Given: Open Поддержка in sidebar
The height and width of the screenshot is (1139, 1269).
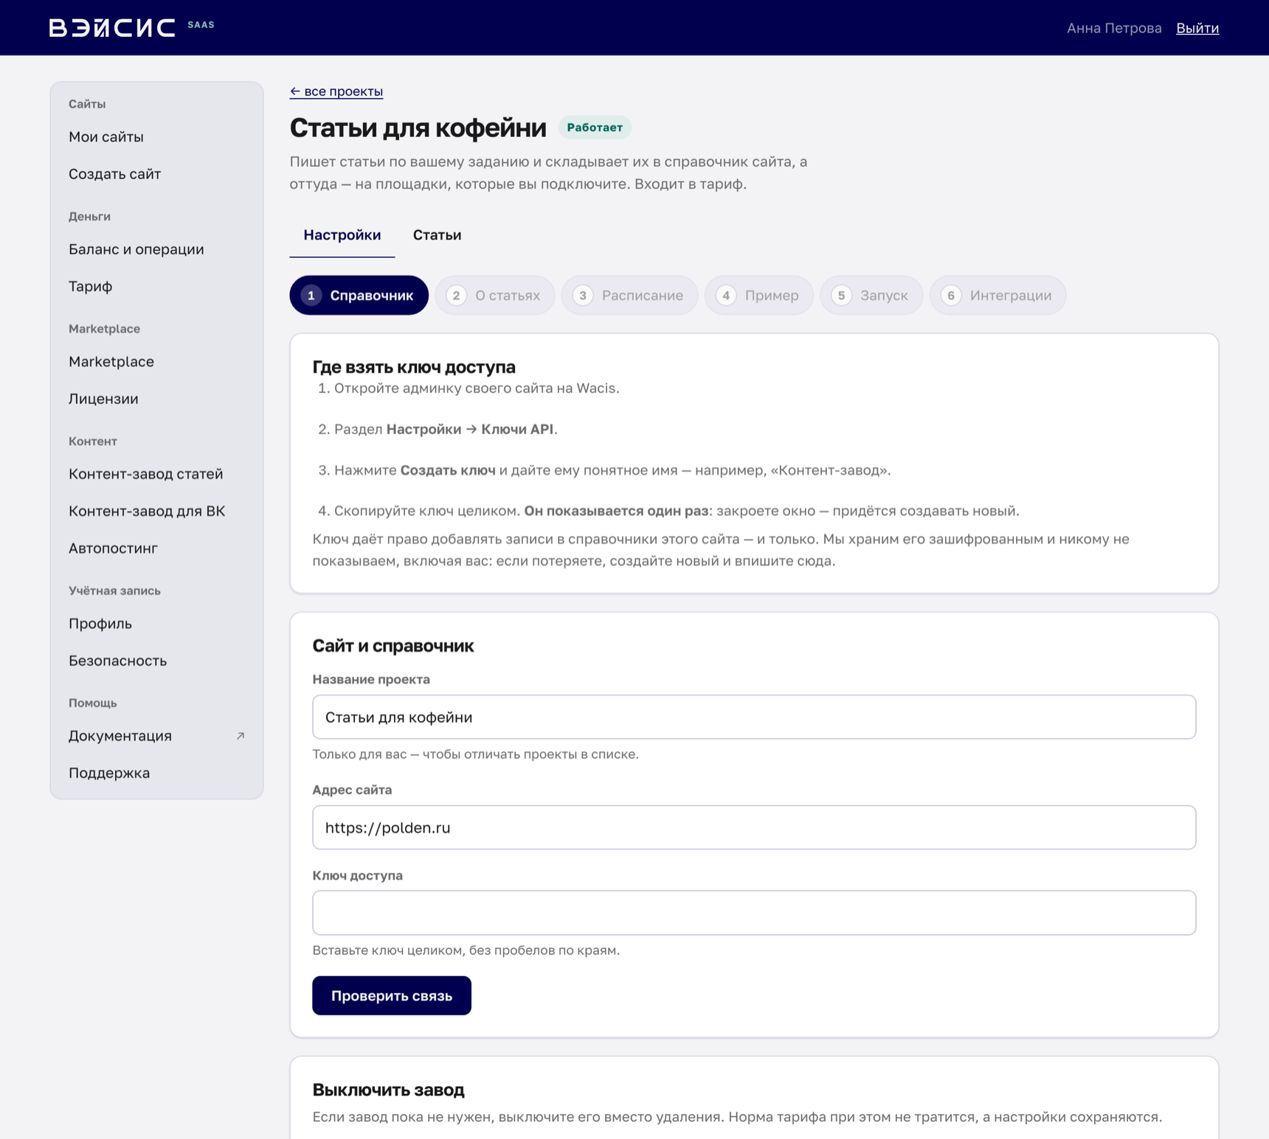Looking at the screenshot, I should 156,773.
